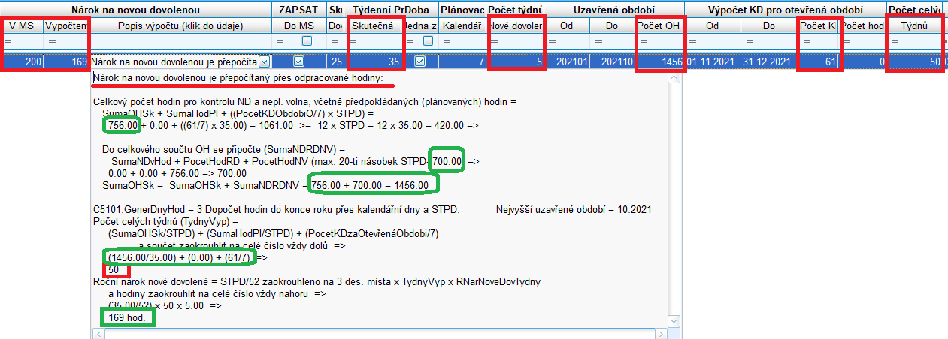Click the equals filter icon under Výpočet KD Od

pos(692,42)
